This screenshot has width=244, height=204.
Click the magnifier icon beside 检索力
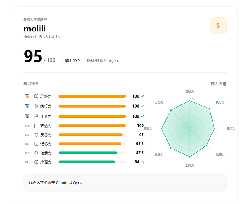pos(36,153)
